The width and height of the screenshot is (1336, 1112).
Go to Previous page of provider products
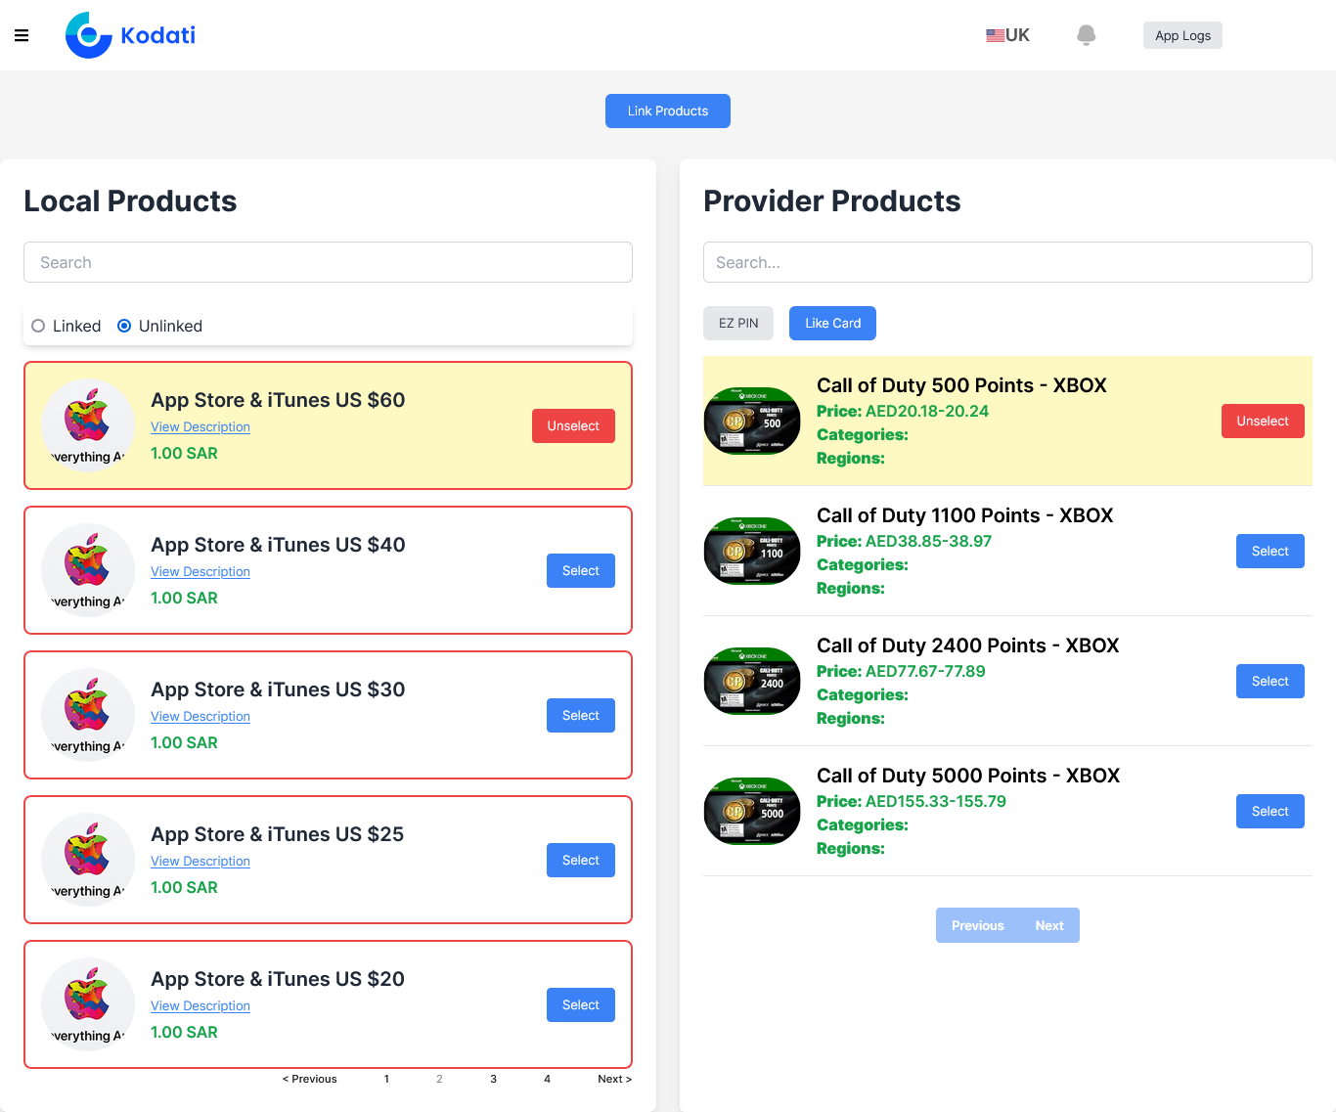tap(978, 925)
